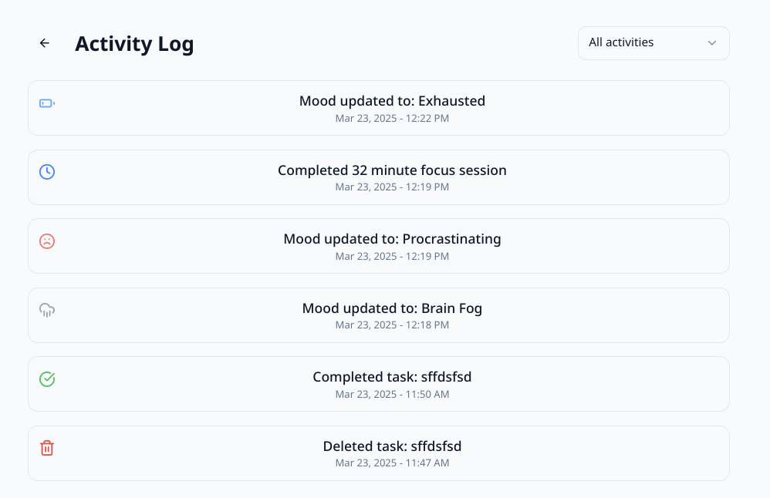Click "Mood updated to: Procrastinating" text
This screenshot has height=498, width=770.
coord(392,239)
